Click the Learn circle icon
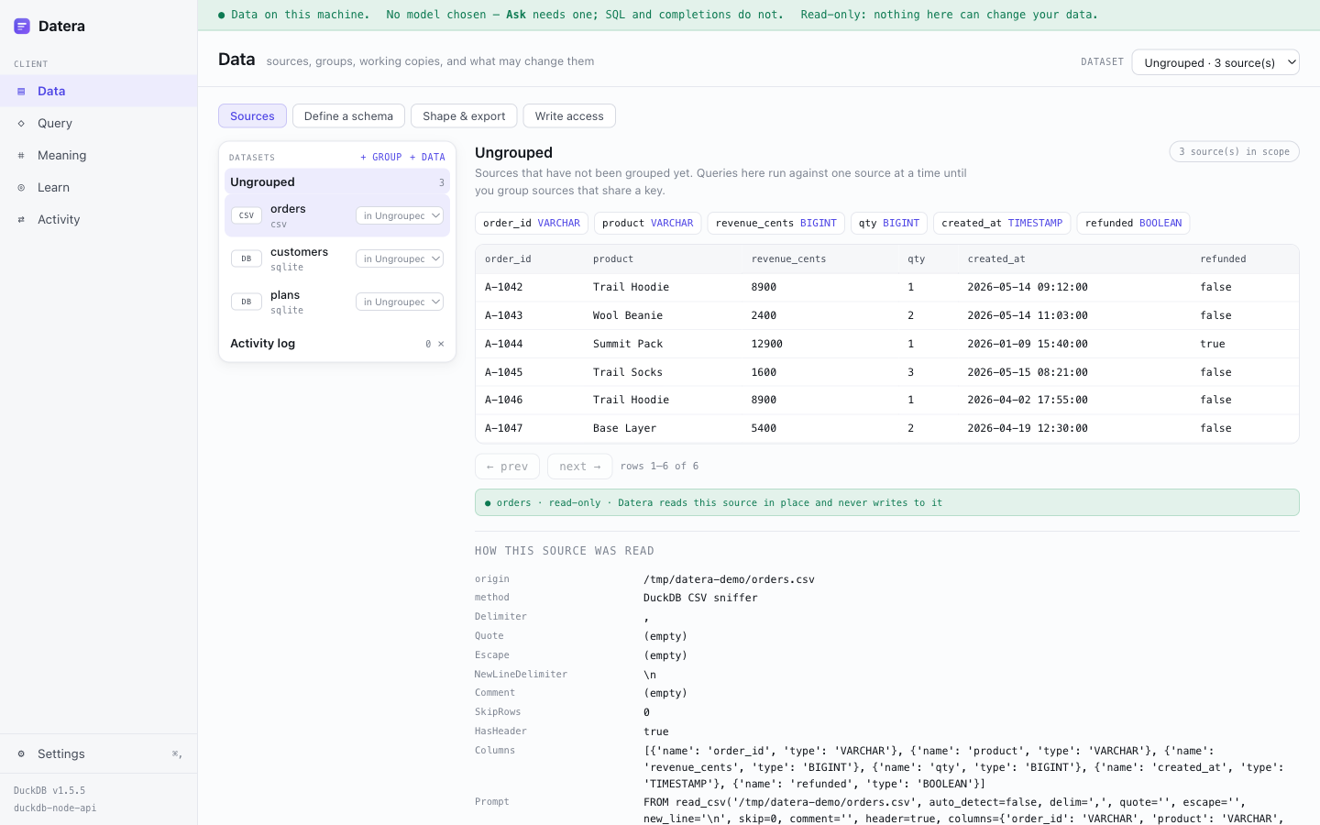Image resolution: width=1320 pixels, height=825 pixels. click(21, 187)
